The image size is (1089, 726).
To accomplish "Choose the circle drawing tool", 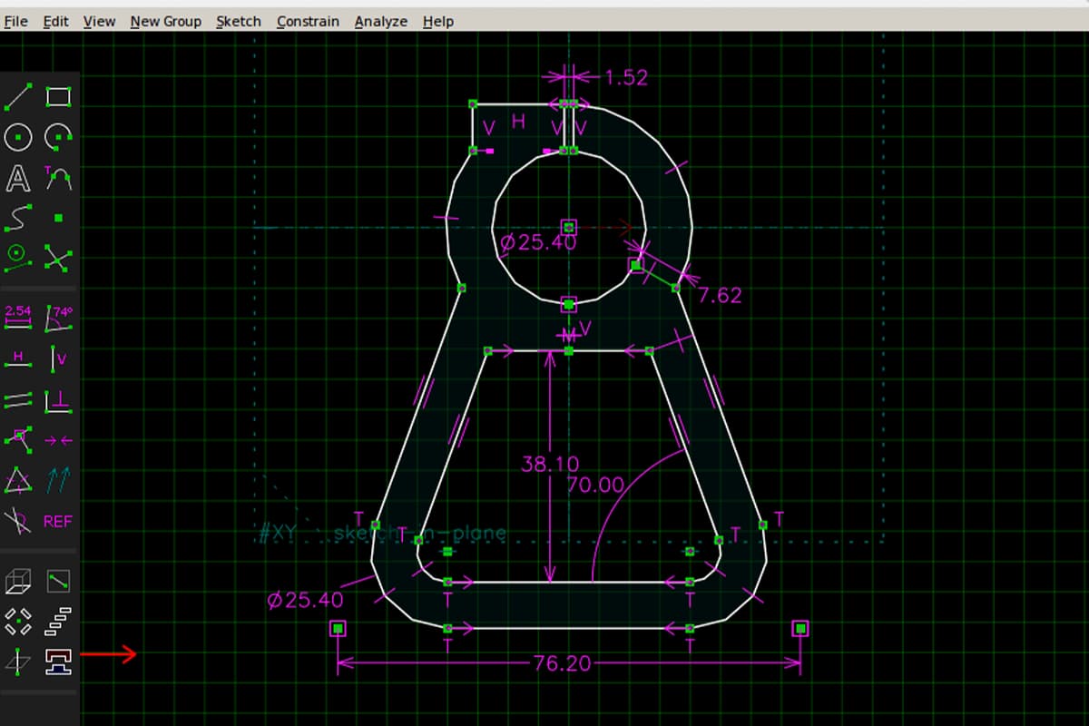I will point(18,137).
